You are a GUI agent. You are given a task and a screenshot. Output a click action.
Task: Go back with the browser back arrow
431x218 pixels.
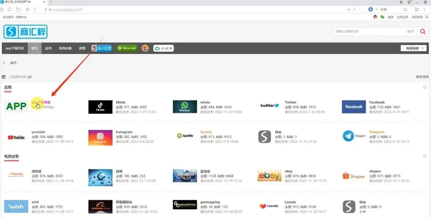point(35,9)
